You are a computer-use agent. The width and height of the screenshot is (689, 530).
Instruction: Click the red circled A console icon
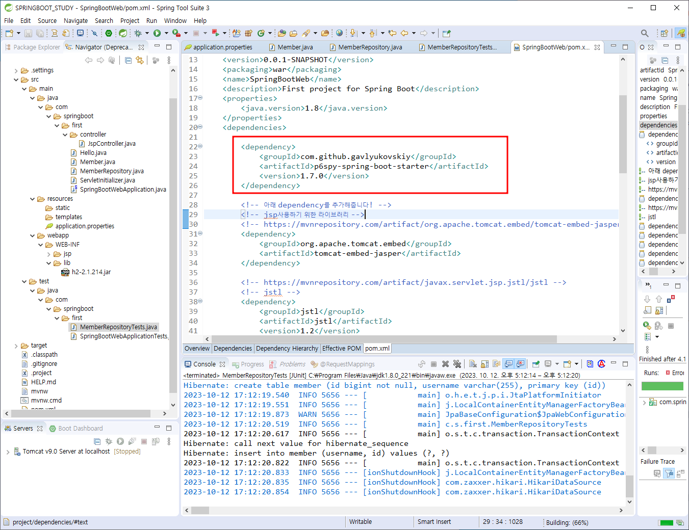tap(601, 364)
